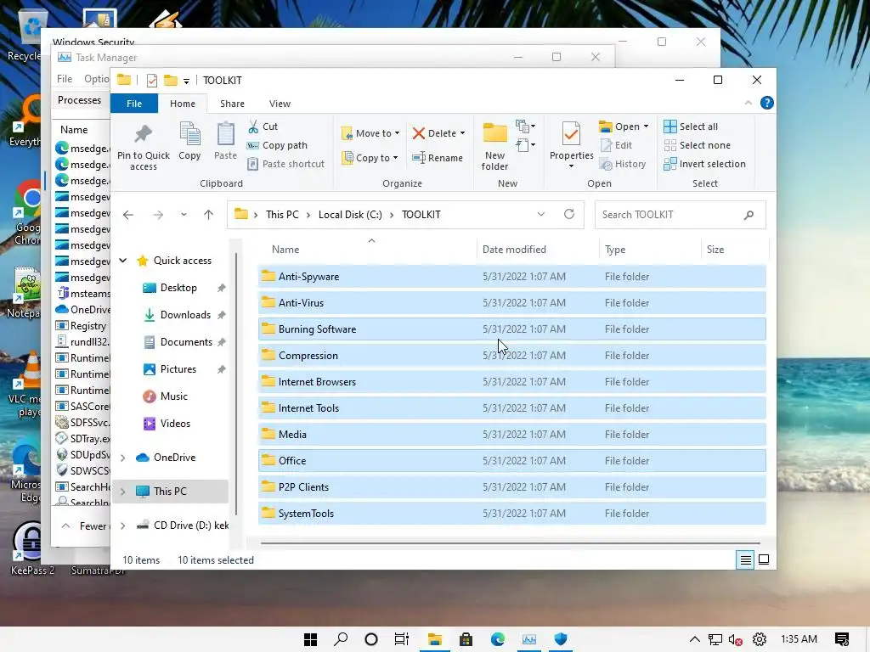Click the Rename command

[438, 158]
